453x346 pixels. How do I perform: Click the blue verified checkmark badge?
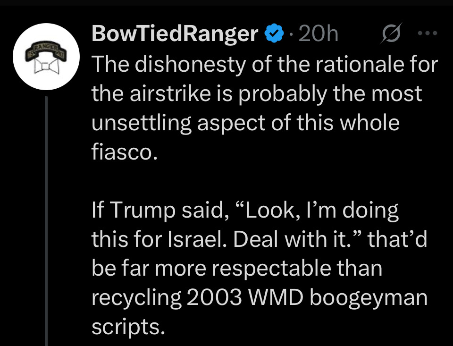point(274,33)
